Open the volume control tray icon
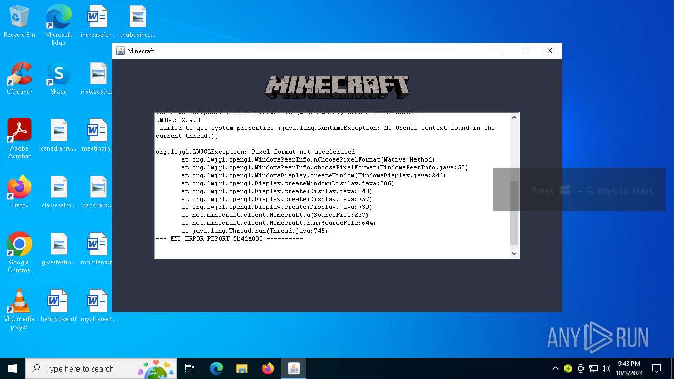Image resolution: width=674 pixels, height=379 pixels. tap(606, 368)
